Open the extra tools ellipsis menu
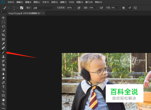The width and height of the screenshot is (151, 110). click(3, 108)
